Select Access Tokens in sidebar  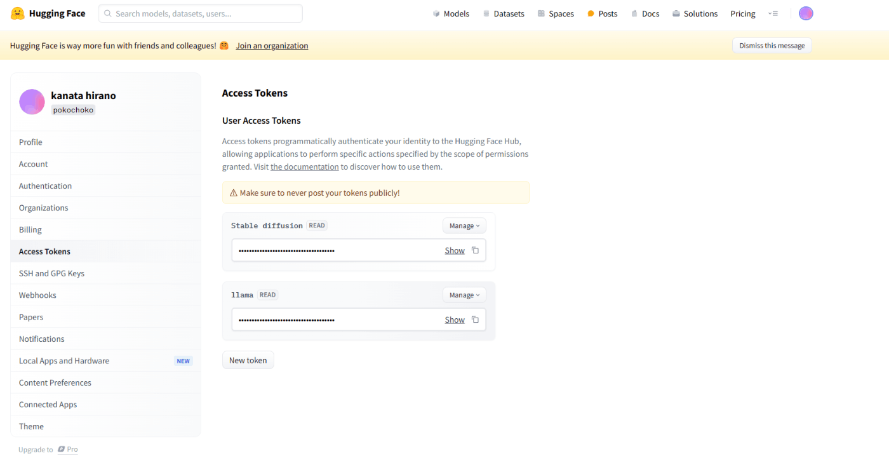[x=105, y=252]
